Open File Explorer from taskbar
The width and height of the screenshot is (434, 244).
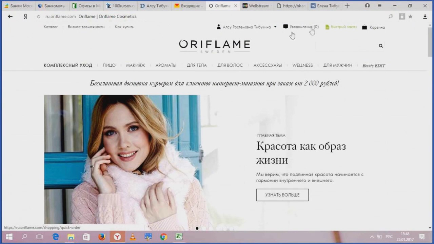[71, 237]
